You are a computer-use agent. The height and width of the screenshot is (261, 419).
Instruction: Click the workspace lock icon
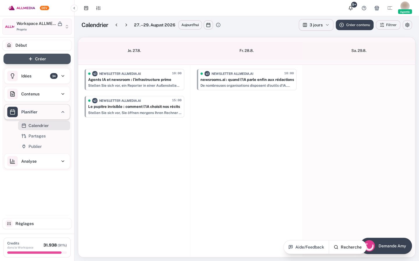(x=60, y=24)
